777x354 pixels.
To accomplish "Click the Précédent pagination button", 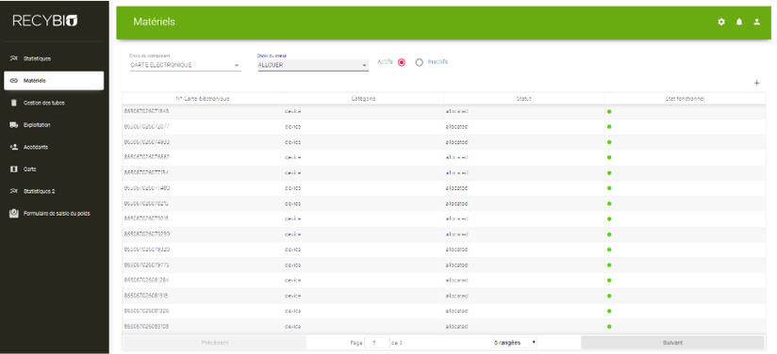I will tap(215, 343).
